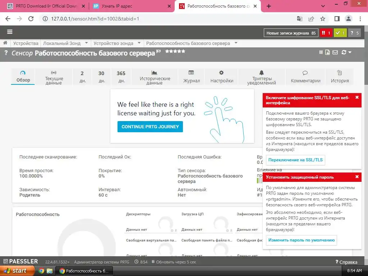Viewport: 368px width, 276px height.
Task: Click the question mark status icon before Сенсор
Action: tap(6, 53)
